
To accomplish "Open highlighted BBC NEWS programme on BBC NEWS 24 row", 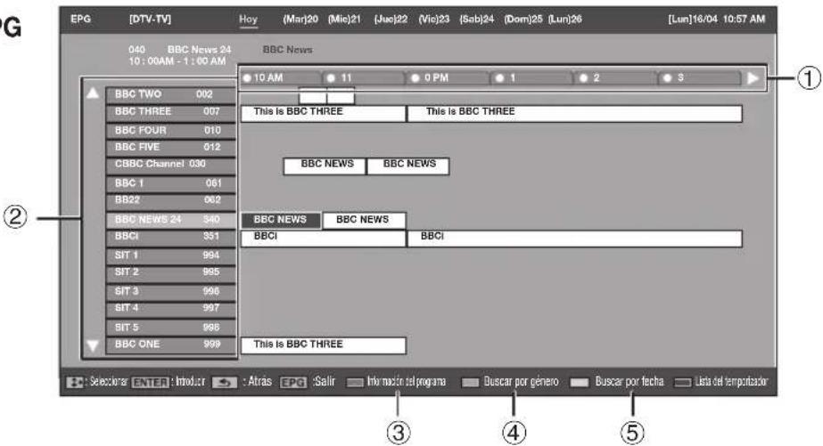I will [x=281, y=220].
